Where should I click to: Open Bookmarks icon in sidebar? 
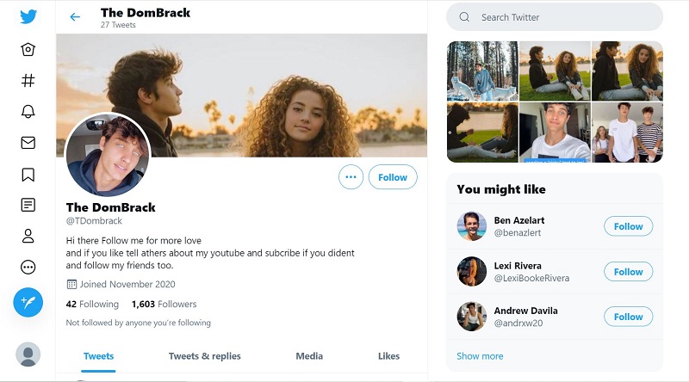coord(28,175)
